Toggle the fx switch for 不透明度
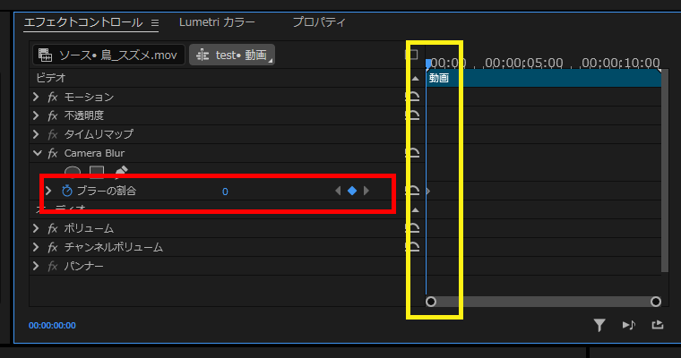The image size is (681, 358). [53, 115]
